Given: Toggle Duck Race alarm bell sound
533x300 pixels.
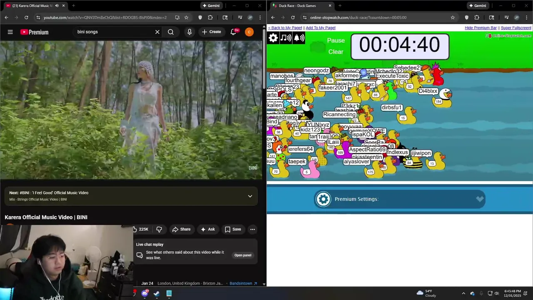Looking at the screenshot, I should pos(299,38).
